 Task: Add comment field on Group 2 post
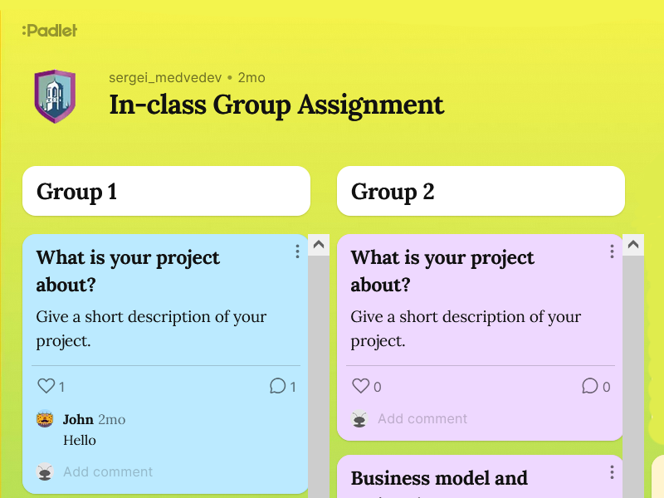[x=422, y=419]
